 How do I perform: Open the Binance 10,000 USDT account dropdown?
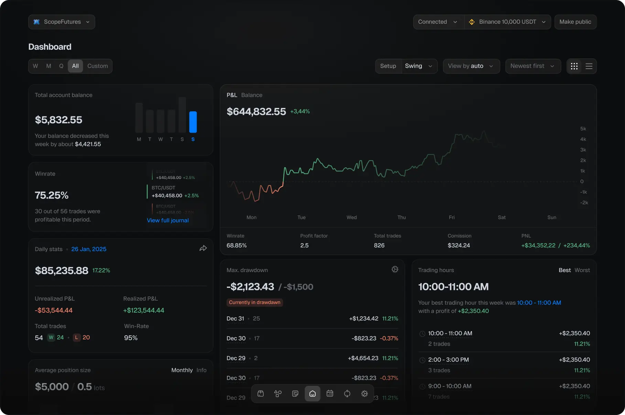pos(507,22)
